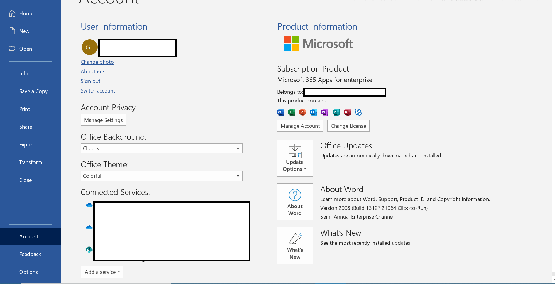Screen dimensions: 555x284
Task: Click the vertical scrollbar down arrow
Action: click(x=553, y=280)
